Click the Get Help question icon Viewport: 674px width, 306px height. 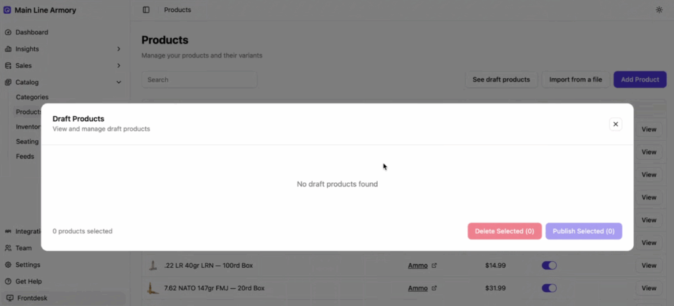click(x=8, y=282)
